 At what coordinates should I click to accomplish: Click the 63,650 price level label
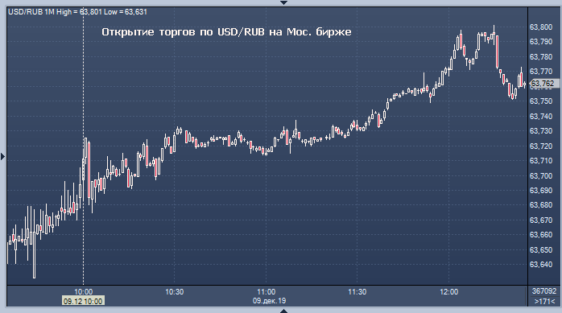(541, 249)
